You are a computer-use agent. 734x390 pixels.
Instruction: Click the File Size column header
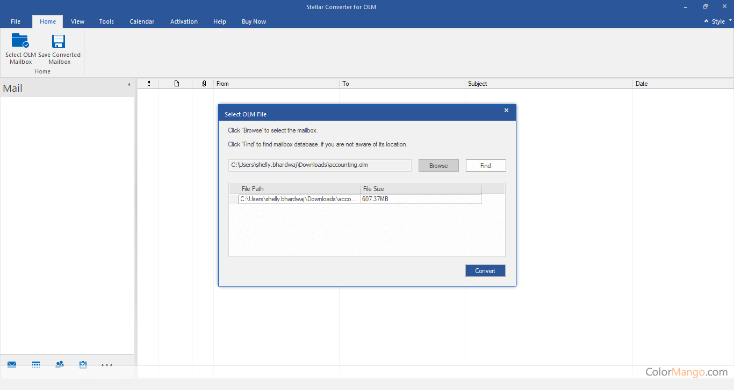(x=421, y=189)
